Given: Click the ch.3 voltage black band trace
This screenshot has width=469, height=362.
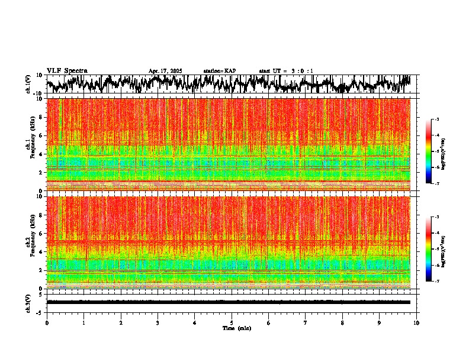Looking at the screenshot, I should [x=229, y=302].
